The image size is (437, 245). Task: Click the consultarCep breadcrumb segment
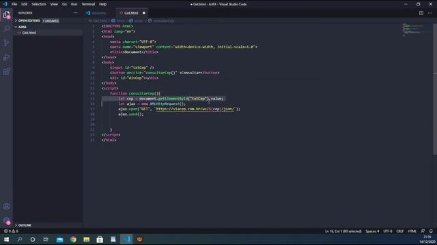coord(163,20)
